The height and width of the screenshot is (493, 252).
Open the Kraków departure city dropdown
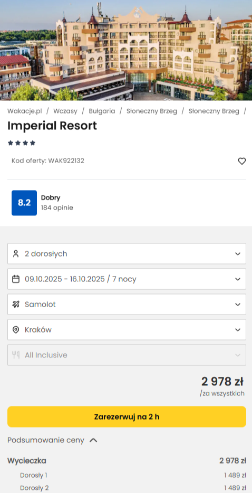coord(127,329)
